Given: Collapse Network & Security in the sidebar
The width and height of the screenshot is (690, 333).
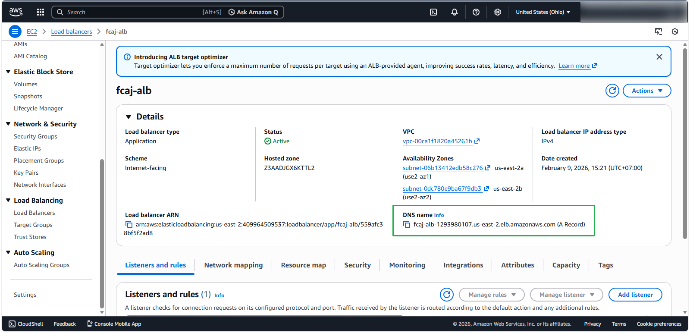Looking at the screenshot, I should [x=8, y=124].
